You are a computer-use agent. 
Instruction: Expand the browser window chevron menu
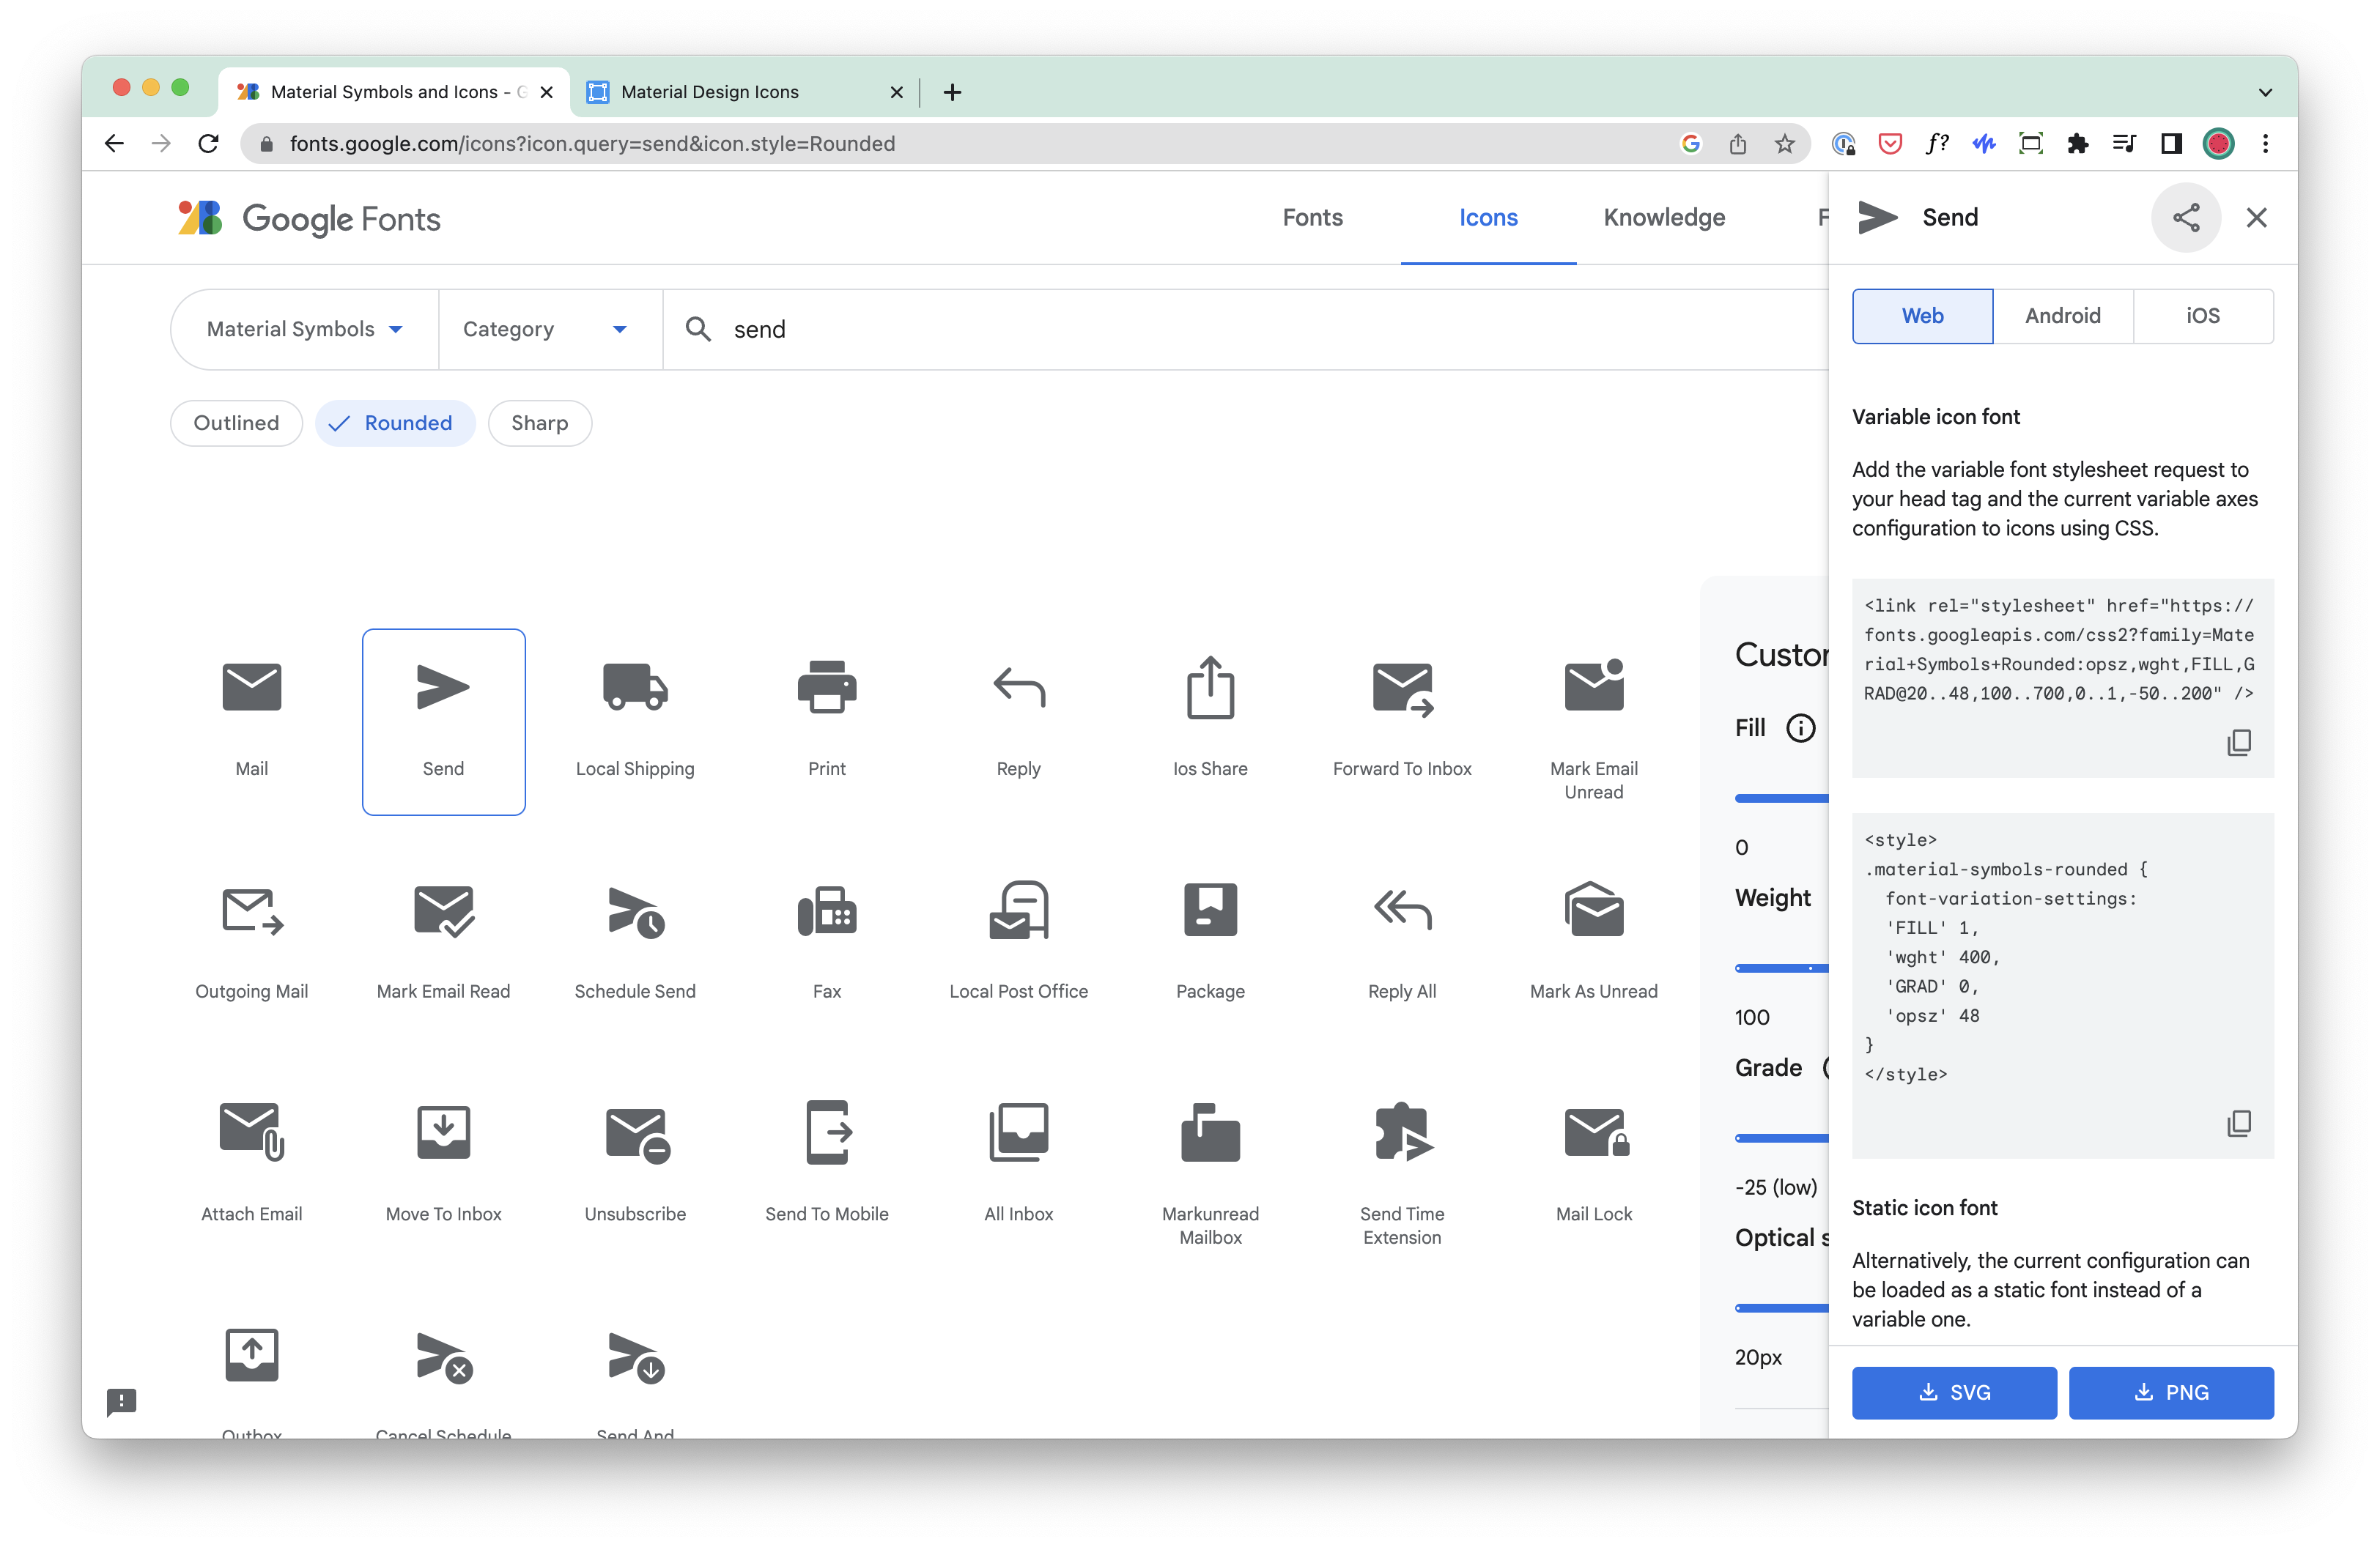(x=2265, y=92)
